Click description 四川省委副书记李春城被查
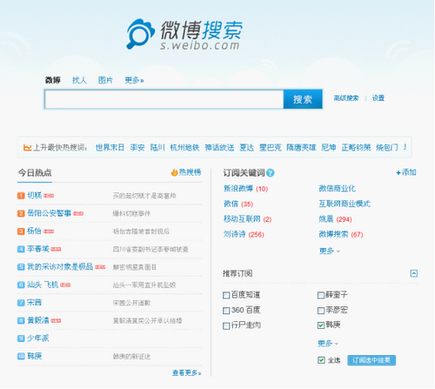This screenshot has height=389, width=435. [151, 250]
